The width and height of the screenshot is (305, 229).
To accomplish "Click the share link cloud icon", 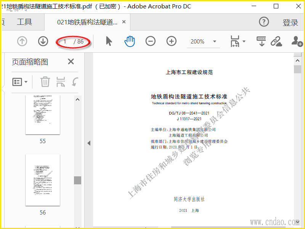I will (276, 41).
